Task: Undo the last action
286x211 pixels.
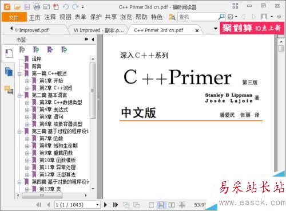Action: click(x=66, y=7)
